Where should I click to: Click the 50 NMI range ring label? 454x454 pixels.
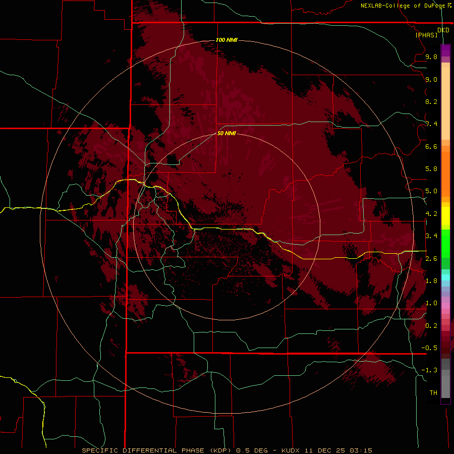pos(226,133)
